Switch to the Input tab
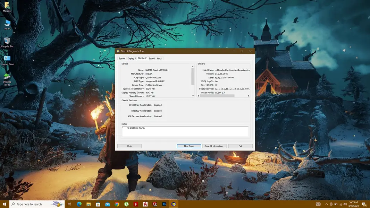 tap(159, 59)
